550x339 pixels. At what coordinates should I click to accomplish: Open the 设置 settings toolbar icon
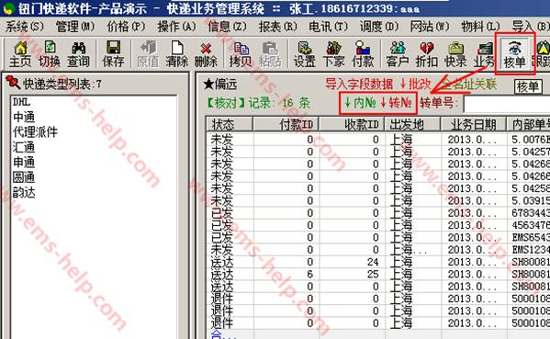click(305, 54)
